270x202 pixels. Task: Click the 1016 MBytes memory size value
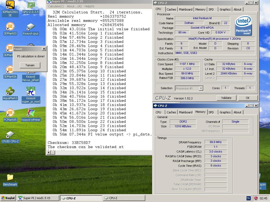pyautogui.click(x=183, y=126)
